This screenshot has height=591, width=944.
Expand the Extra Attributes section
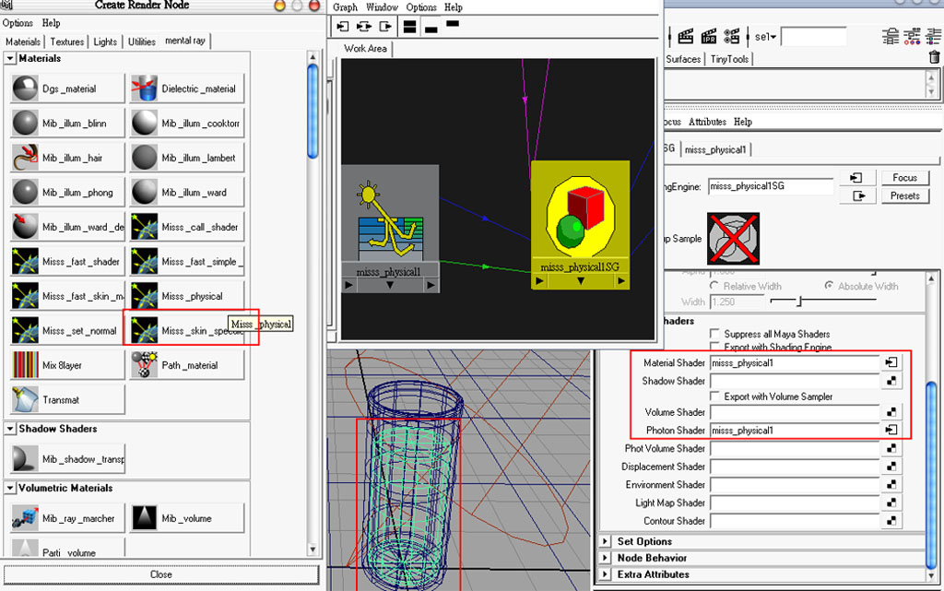[x=606, y=574]
